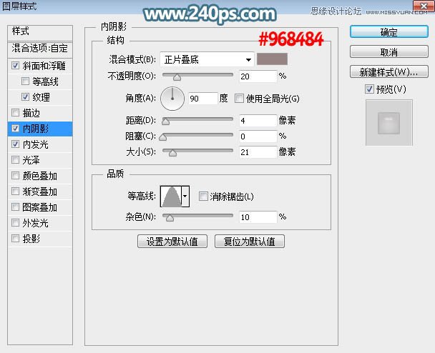Click the 阻塞 value field
Image resolution: width=435 pixels, height=353 pixels.
258,136
